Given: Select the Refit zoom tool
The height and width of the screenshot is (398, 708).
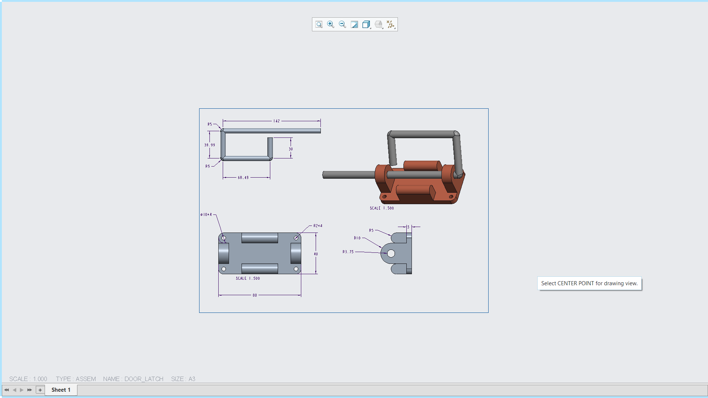Looking at the screenshot, I should point(319,24).
